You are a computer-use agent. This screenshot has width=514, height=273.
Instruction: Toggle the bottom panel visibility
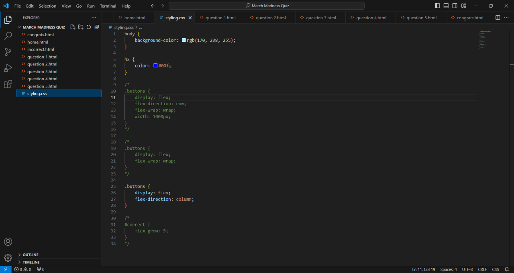click(446, 6)
